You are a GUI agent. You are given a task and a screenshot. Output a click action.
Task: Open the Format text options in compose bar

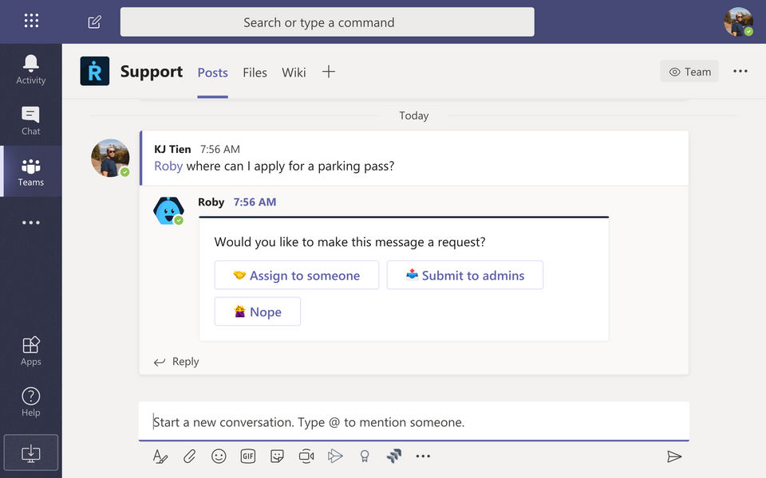(x=160, y=456)
